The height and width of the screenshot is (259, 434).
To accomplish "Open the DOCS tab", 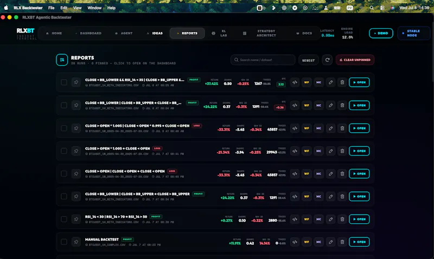I will click(x=304, y=33).
